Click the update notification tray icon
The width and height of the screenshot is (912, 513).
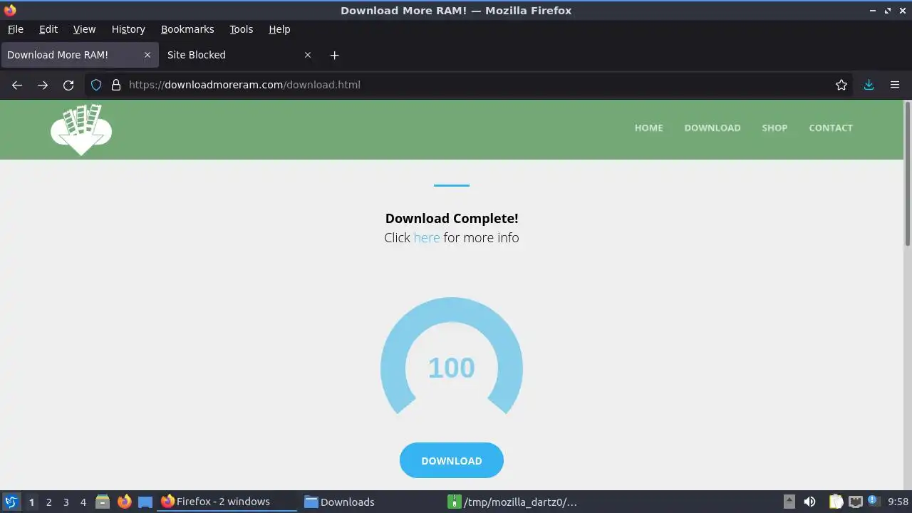[x=872, y=502]
